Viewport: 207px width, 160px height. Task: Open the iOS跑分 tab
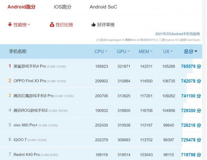tap(63, 7)
